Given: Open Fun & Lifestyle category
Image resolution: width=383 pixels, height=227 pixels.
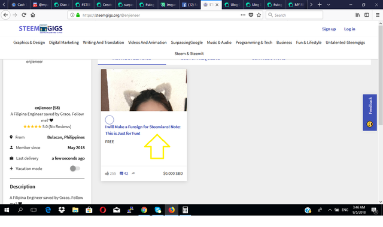Looking at the screenshot, I should [x=309, y=43].
